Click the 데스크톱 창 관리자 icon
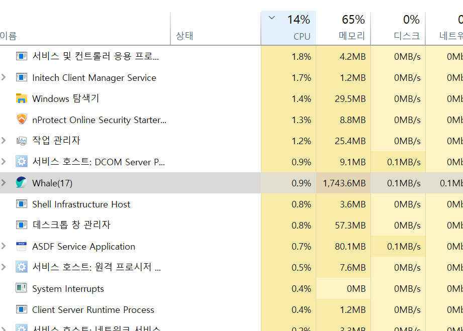Viewport: 463px width, 331px height. (x=22, y=225)
